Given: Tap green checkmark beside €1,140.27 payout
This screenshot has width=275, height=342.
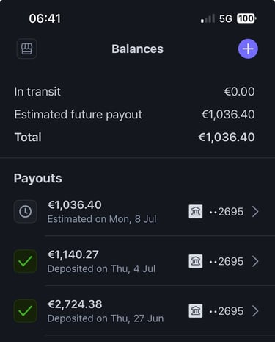Looking at the screenshot, I should tap(26, 261).
